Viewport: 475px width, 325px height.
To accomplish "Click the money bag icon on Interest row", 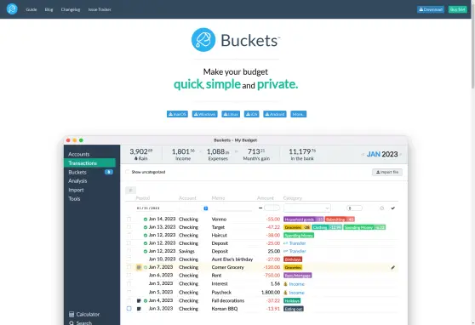I will (285, 284).
